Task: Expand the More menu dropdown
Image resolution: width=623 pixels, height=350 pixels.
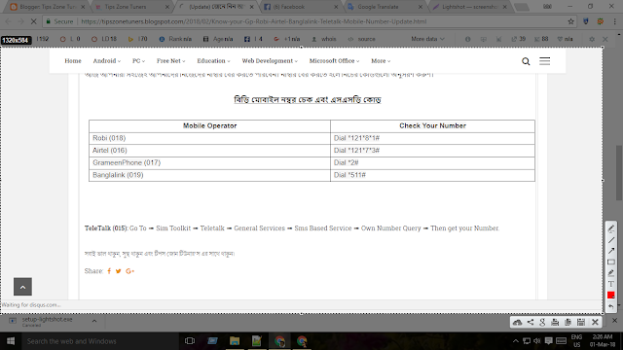Action: click(x=381, y=60)
